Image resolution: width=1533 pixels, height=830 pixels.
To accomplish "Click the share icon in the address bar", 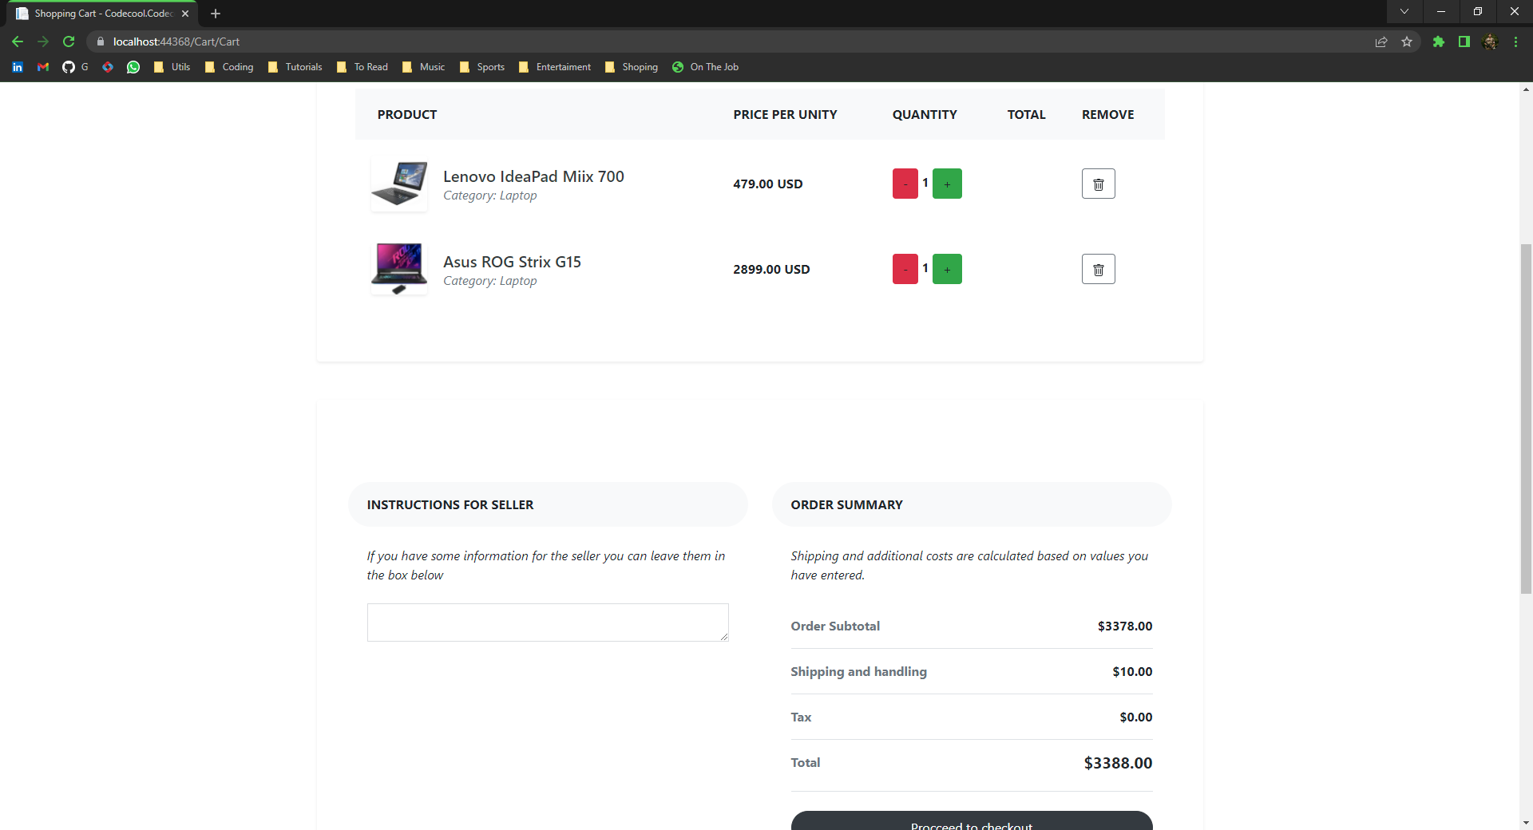I will click(1381, 41).
